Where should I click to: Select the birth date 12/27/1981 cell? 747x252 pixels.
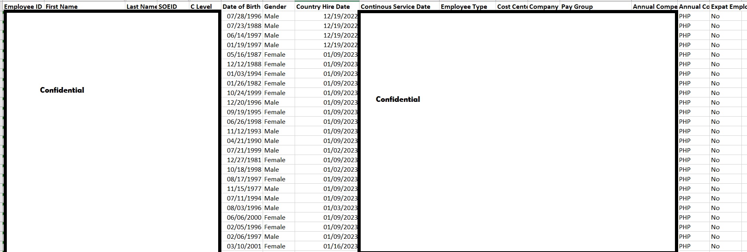click(x=244, y=160)
